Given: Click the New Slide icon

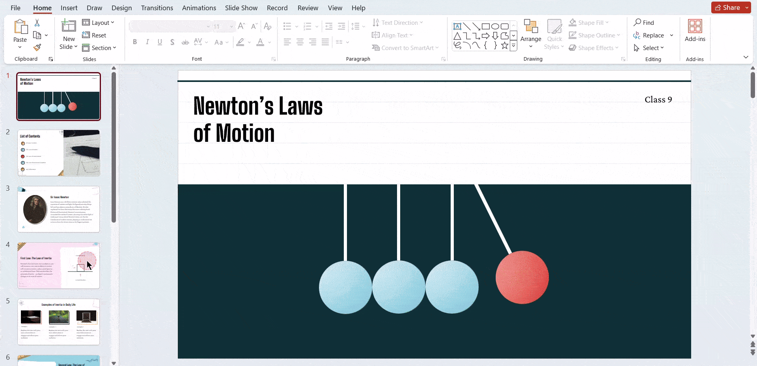Looking at the screenshot, I should [x=69, y=26].
